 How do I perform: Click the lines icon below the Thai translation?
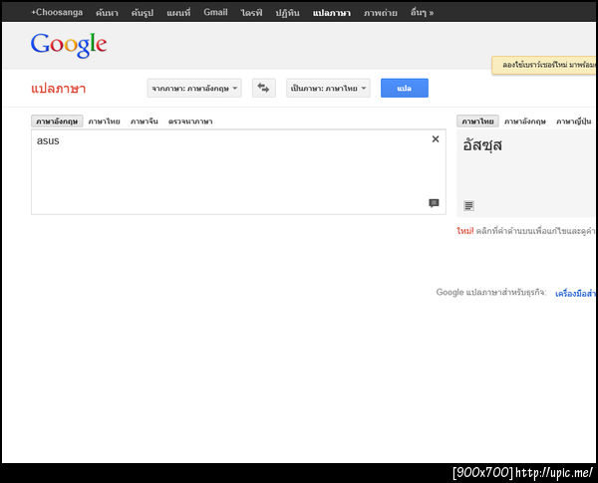[x=468, y=206]
